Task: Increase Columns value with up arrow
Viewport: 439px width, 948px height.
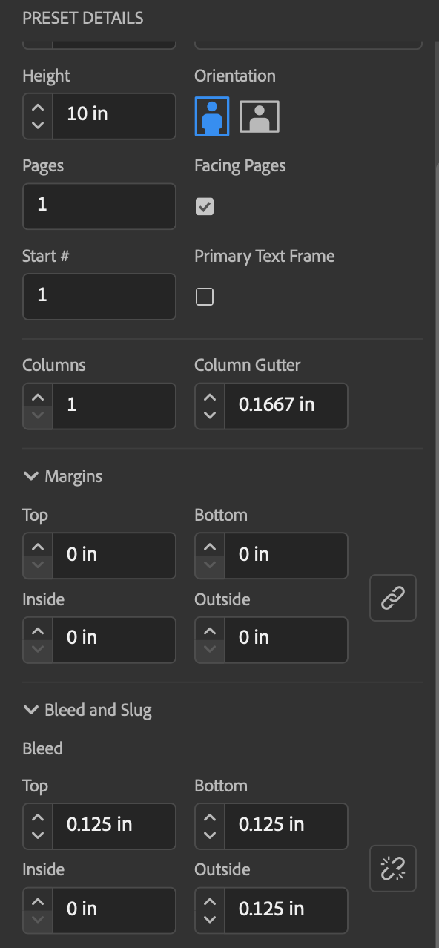Action: coord(37,396)
